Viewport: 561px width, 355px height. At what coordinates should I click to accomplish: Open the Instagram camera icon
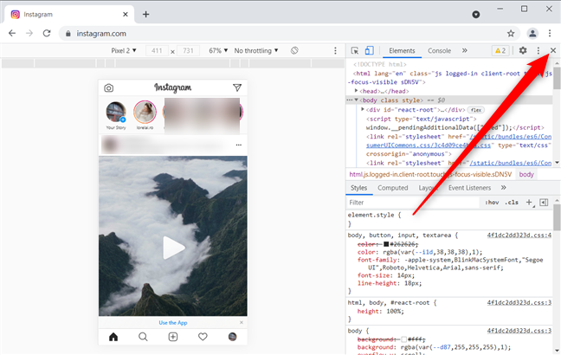pyautogui.click(x=109, y=88)
